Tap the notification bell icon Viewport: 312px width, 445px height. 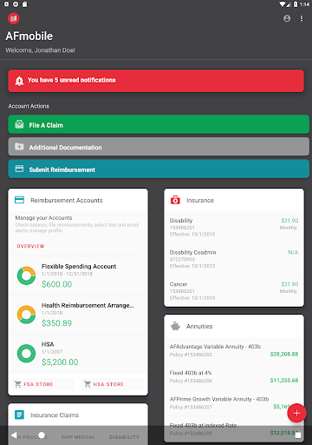(19, 81)
